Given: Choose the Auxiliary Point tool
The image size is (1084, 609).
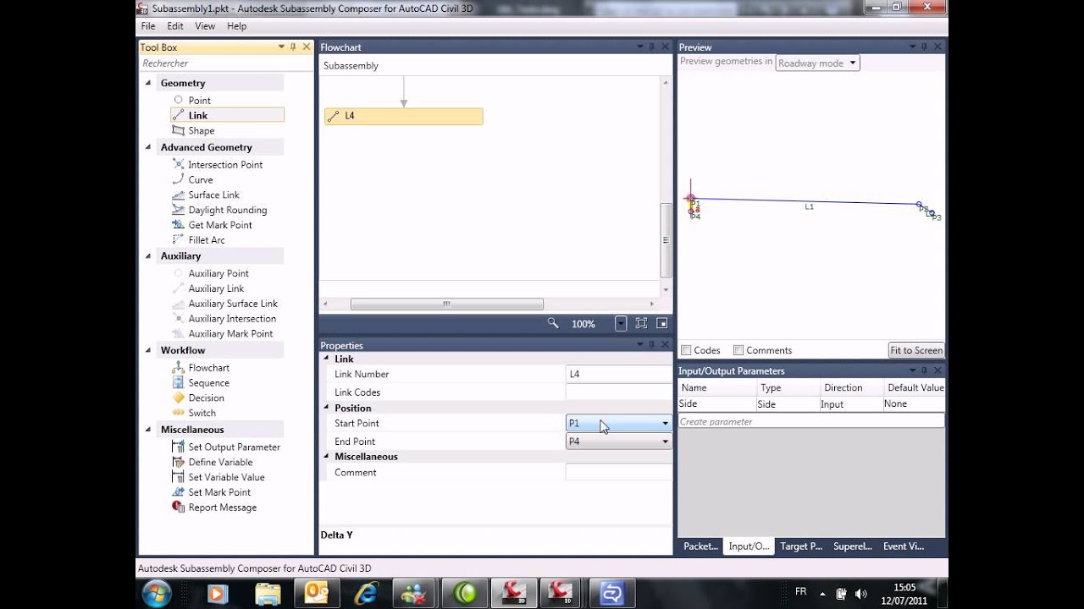Looking at the screenshot, I should pyautogui.click(x=218, y=273).
